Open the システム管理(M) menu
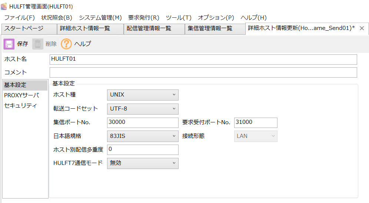 click(100, 18)
